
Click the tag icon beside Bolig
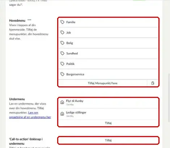(x=62, y=43)
